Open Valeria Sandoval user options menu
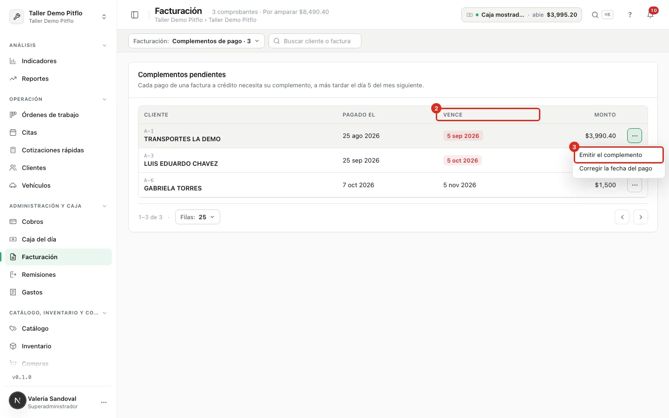The height and width of the screenshot is (418, 669). coord(104,402)
